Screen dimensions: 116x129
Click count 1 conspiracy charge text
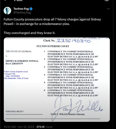coord(73,54)
